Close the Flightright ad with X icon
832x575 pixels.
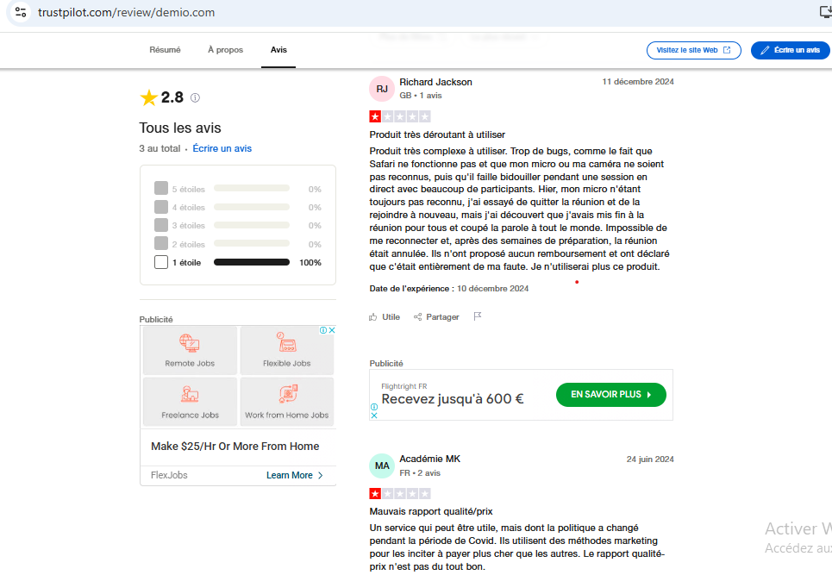[x=374, y=416]
